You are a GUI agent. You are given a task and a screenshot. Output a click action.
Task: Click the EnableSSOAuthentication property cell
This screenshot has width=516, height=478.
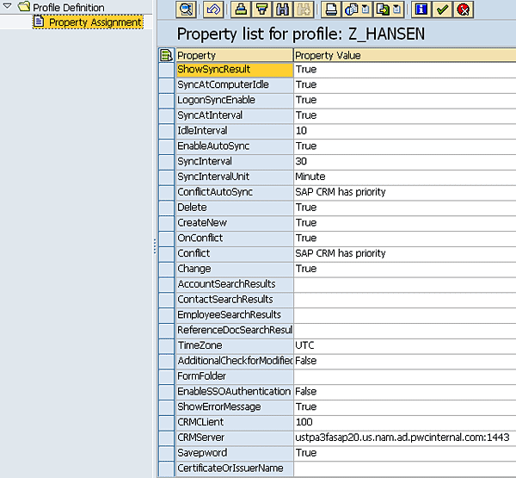[x=234, y=392]
